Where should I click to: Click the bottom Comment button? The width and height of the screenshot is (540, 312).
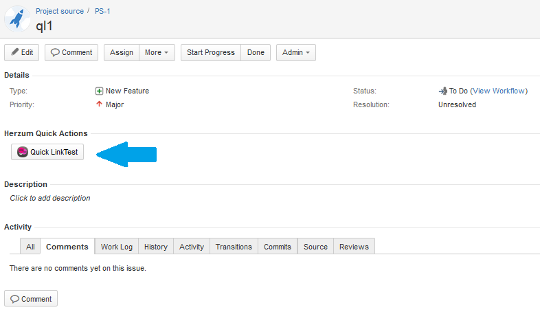pyautogui.click(x=31, y=299)
